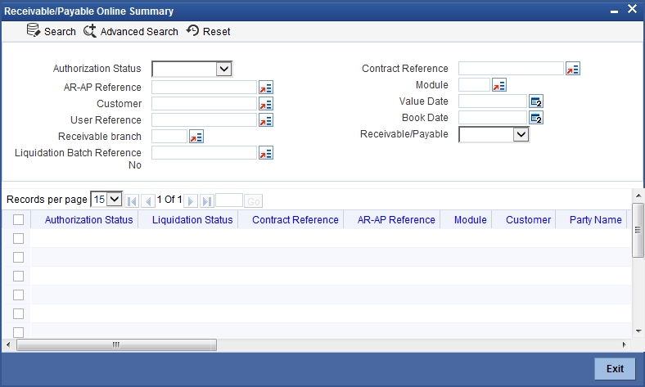Viewport: 645px width, 387px height.
Task: Go to next page of records
Action: point(191,201)
